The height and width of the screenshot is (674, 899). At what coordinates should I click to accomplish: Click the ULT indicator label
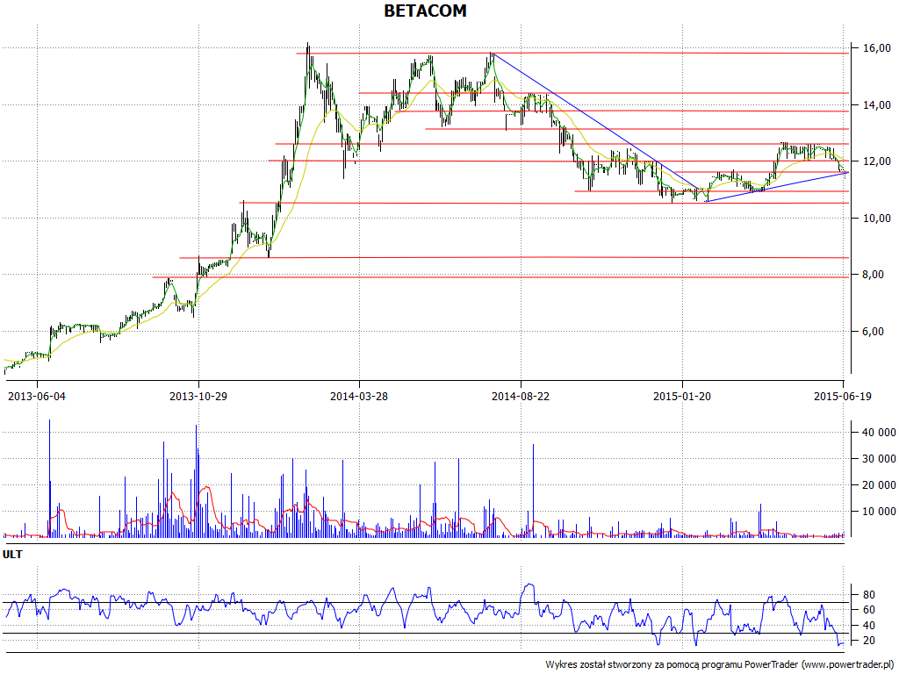(12, 555)
